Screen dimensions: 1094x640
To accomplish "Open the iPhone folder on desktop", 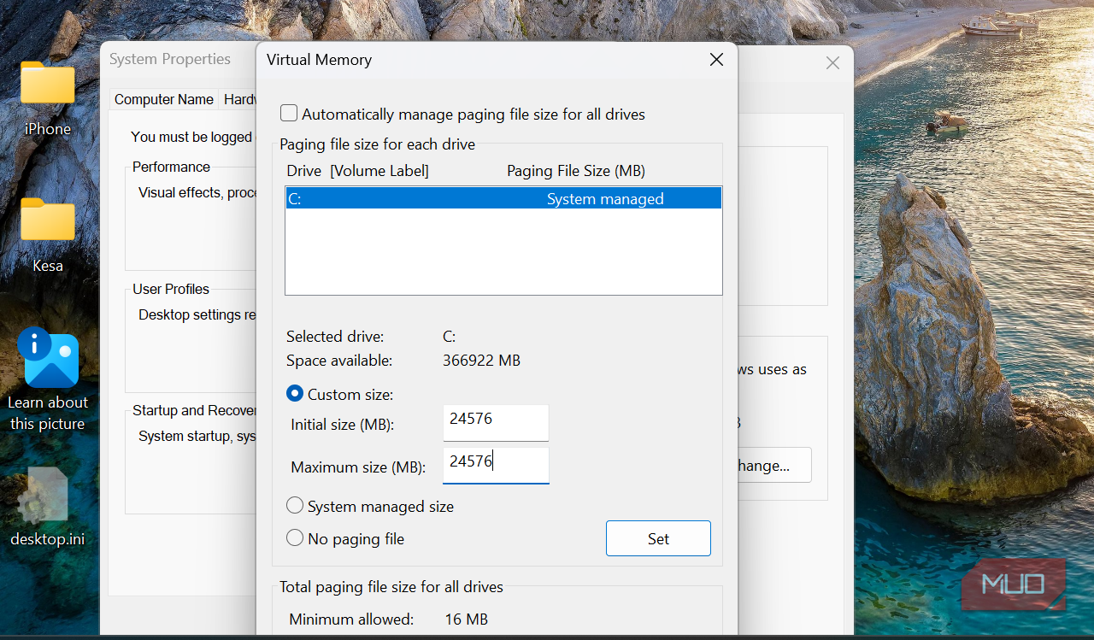I will (x=48, y=84).
